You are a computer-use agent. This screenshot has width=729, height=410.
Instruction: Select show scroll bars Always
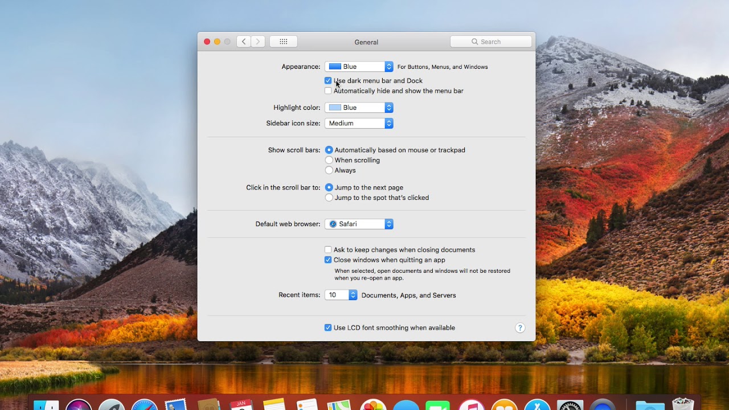click(329, 170)
